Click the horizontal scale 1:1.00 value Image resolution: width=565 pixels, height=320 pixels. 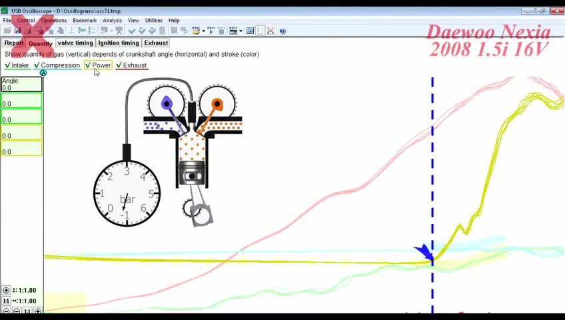pyautogui.click(x=27, y=301)
